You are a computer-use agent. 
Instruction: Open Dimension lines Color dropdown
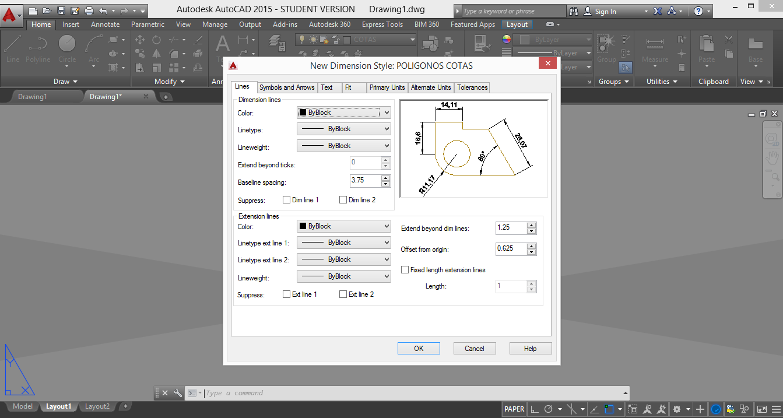pyautogui.click(x=344, y=113)
